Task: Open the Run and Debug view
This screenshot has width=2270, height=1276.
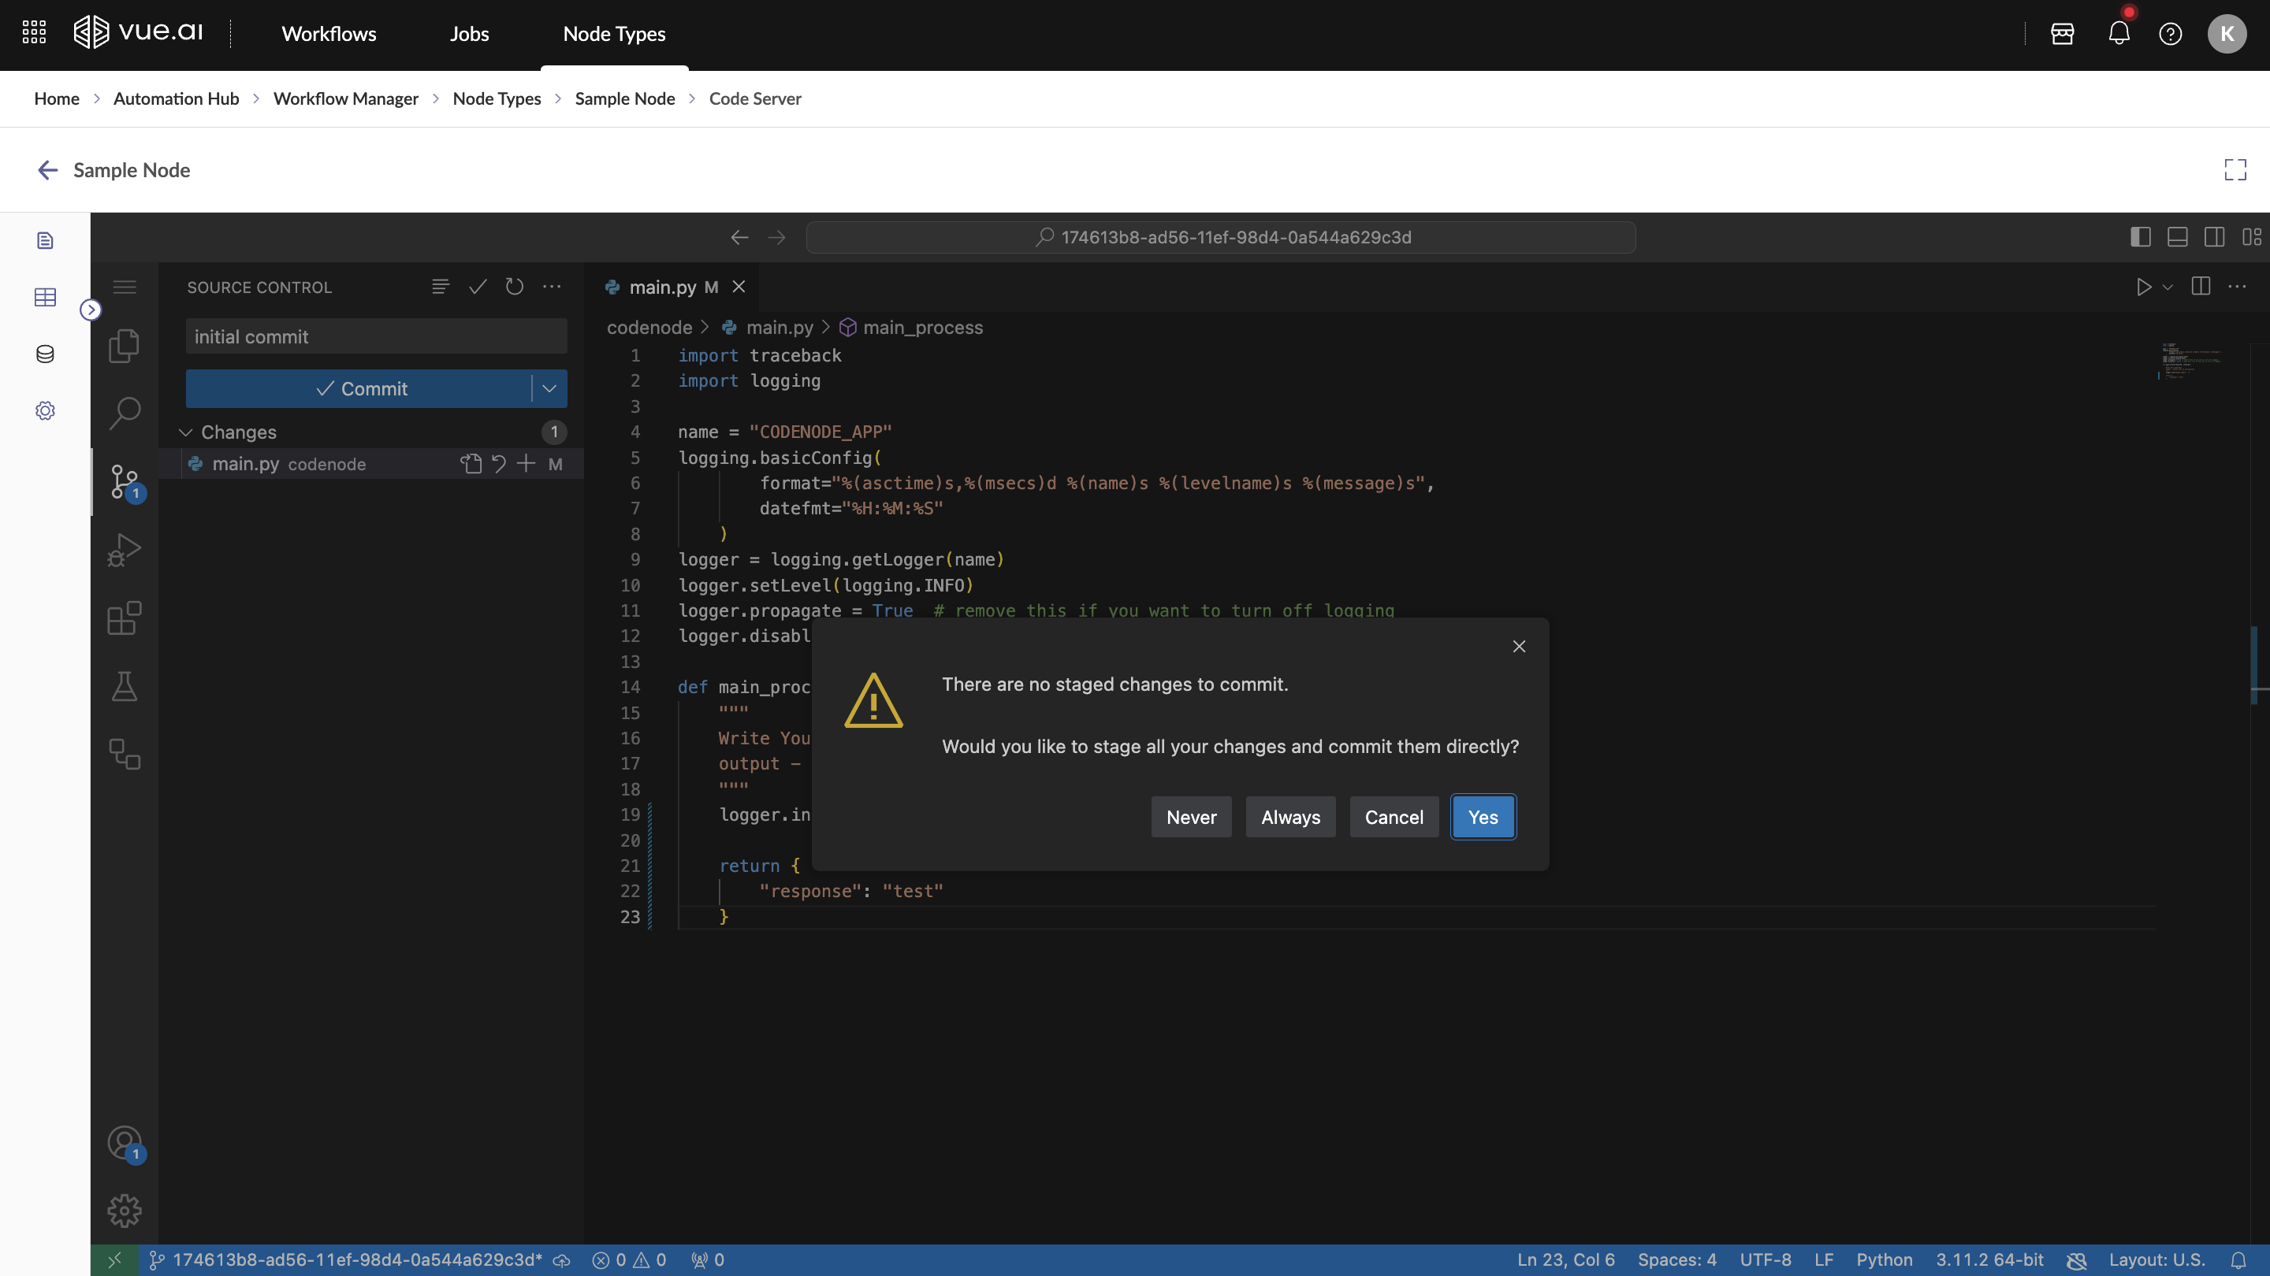Action: click(125, 551)
